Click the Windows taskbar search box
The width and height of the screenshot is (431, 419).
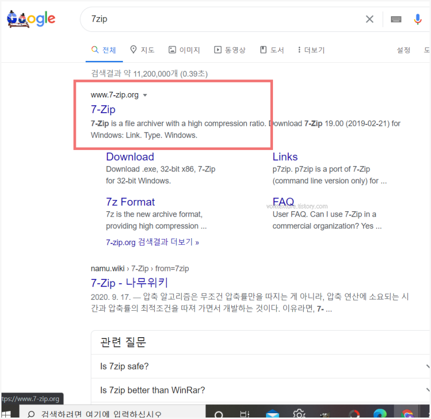point(112,412)
